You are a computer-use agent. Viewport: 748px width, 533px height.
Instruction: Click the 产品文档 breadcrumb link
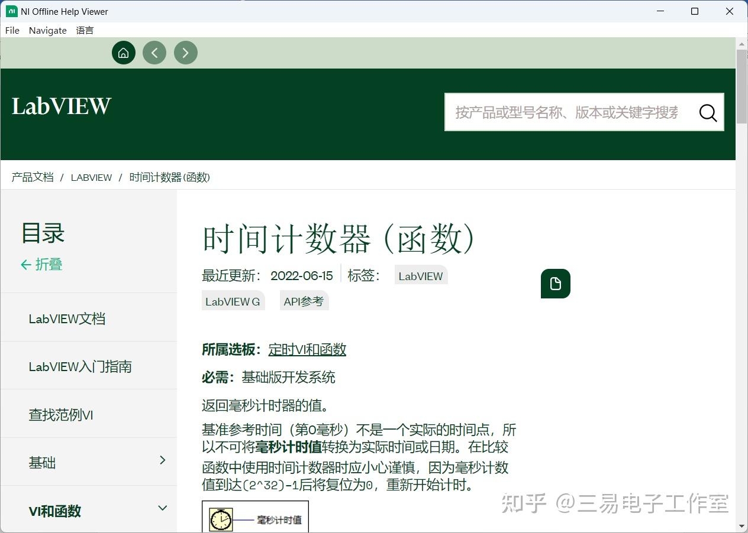tap(32, 177)
